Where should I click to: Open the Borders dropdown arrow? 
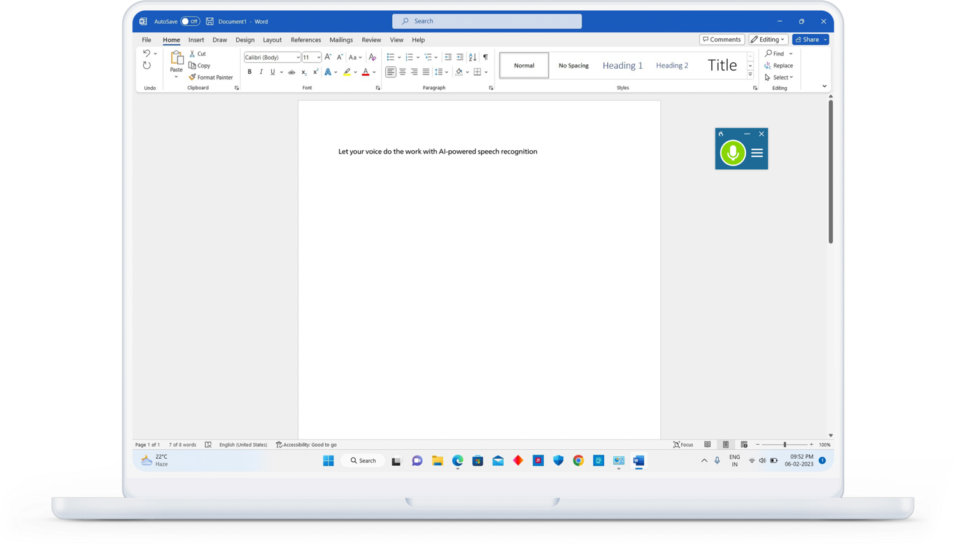(486, 72)
